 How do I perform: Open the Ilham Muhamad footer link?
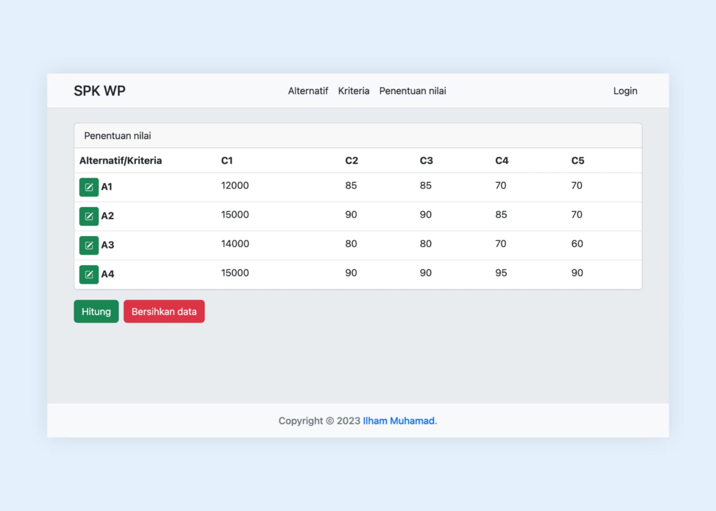pos(398,421)
